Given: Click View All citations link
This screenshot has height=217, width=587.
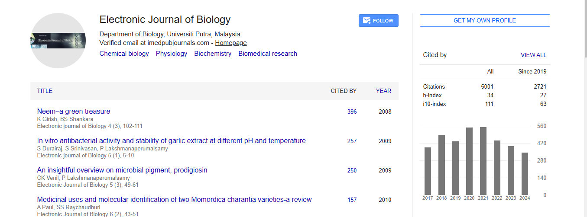Looking at the screenshot, I should click(533, 55).
